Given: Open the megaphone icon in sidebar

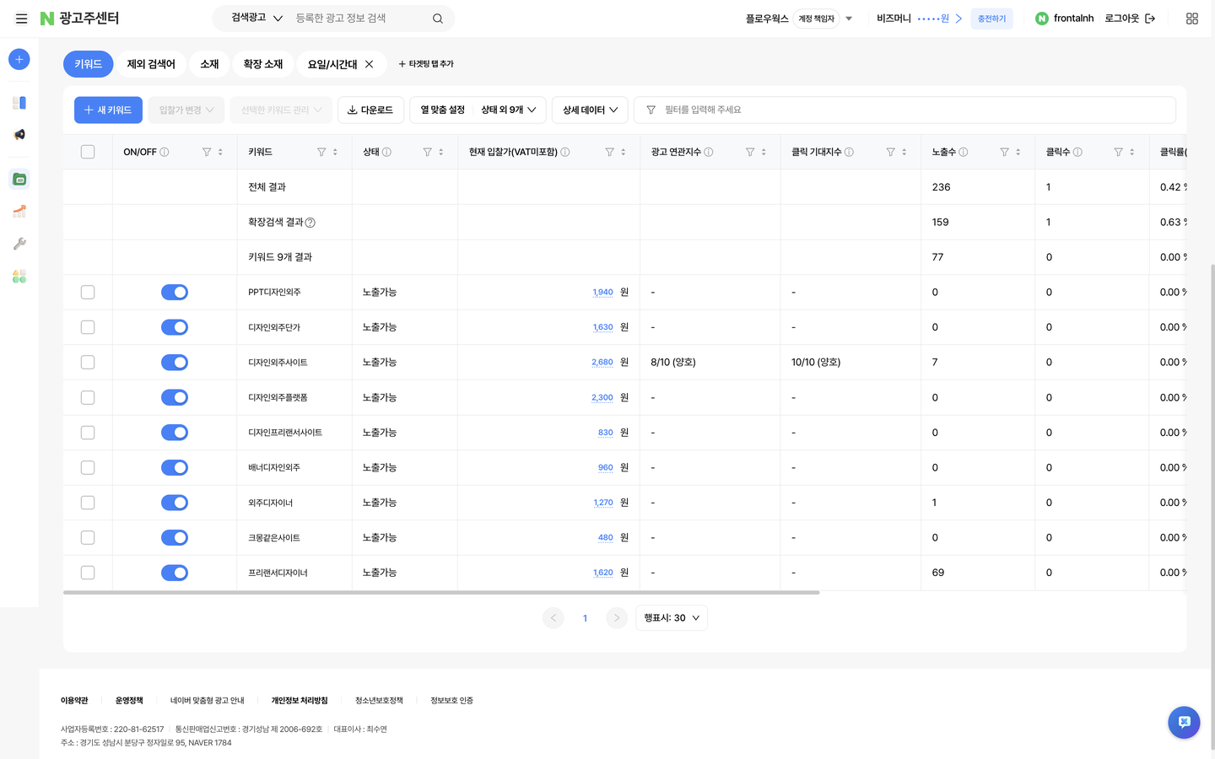Looking at the screenshot, I should pyautogui.click(x=19, y=135).
